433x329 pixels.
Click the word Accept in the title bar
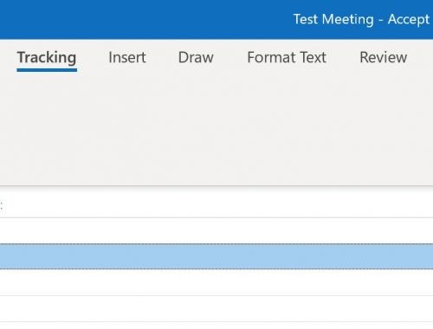point(409,20)
